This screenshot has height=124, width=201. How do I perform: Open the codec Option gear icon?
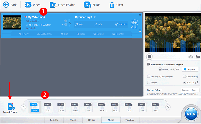[x=135, y=23]
